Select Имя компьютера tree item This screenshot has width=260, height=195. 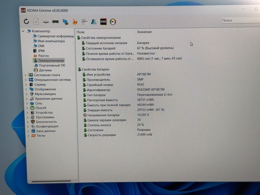[49, 41]
